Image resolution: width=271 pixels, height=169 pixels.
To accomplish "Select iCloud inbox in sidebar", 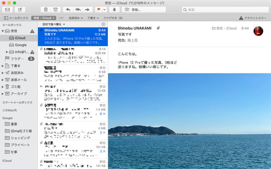I will pyautogui.click(x=19, y=38).
